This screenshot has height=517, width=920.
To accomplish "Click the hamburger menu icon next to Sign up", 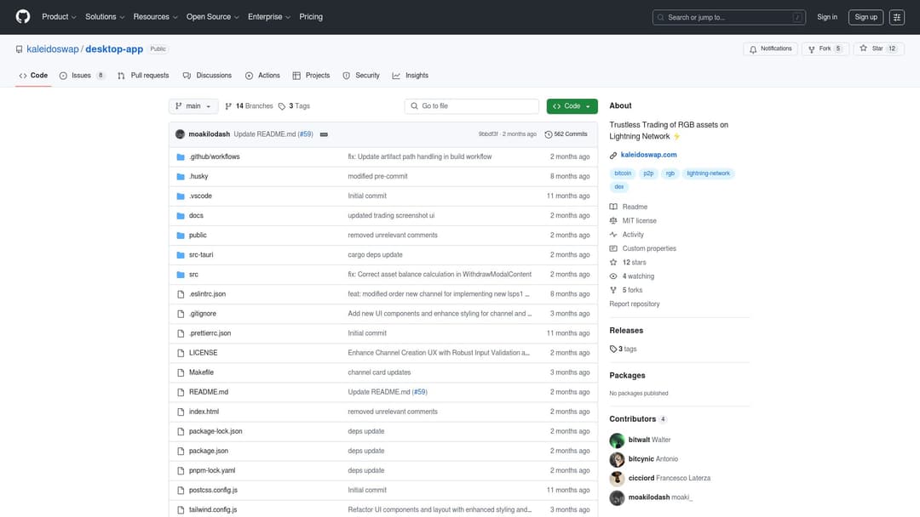I will 896,17.
